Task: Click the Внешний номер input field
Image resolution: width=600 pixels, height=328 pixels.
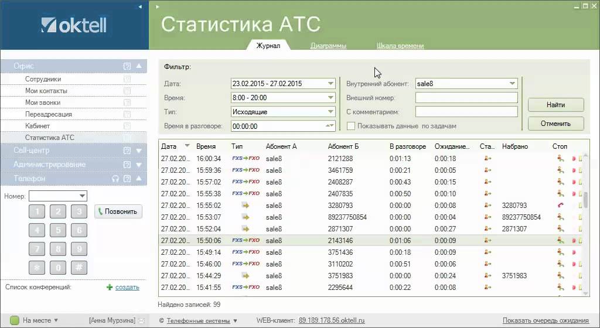Action: click(466, 97)
